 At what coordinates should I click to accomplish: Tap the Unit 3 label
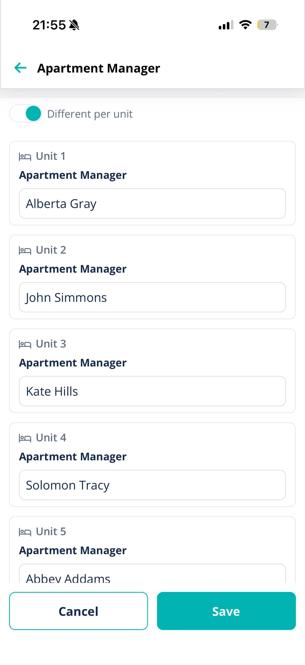pyautogui.click(x=51, y=344)
